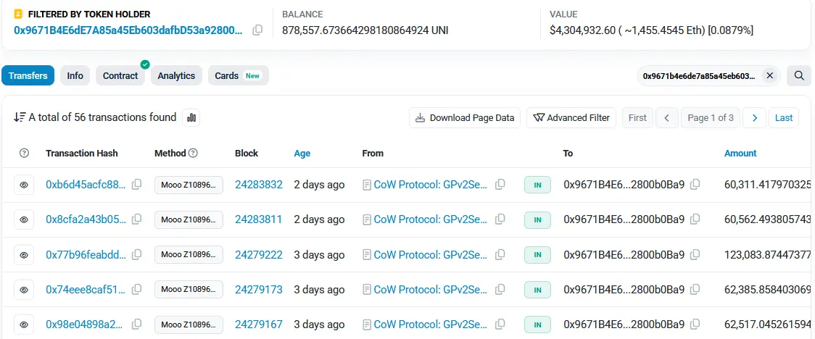
Task: Open transaction 0x77b96feabdd link
Action: point(86,254)
